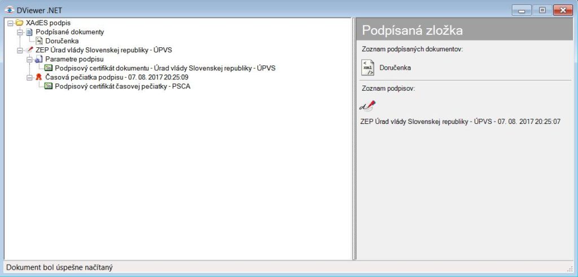
Task: Click the certificate icon beside Podpisový certifikát časovej pečiatky
Action: click(x=49, y=86)
